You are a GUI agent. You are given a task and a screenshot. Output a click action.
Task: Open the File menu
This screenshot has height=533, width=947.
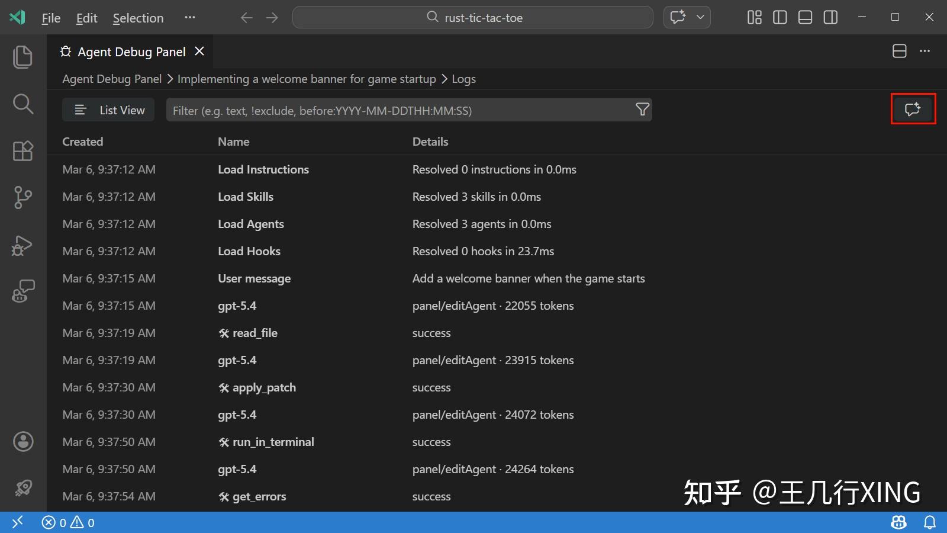click(51, 18)
